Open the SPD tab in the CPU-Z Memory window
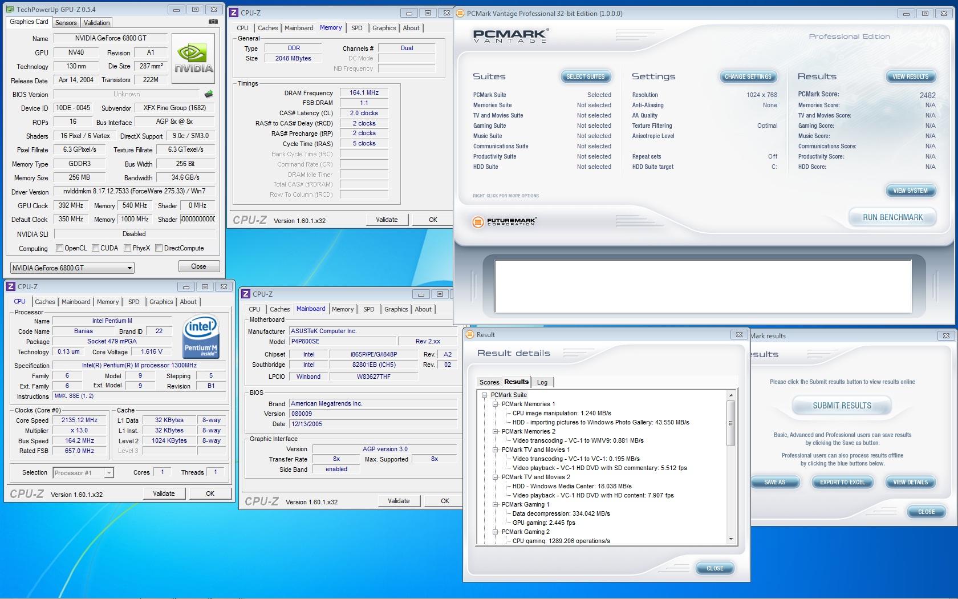The height and width of the screenshot is (599, 958). (x=356, y=28)
